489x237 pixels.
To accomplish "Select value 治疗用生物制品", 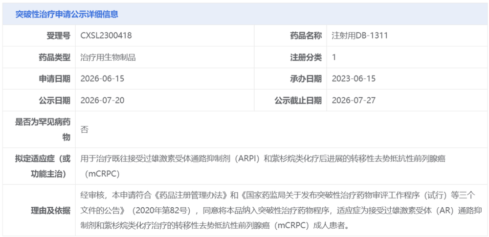I will pos(108,57).
